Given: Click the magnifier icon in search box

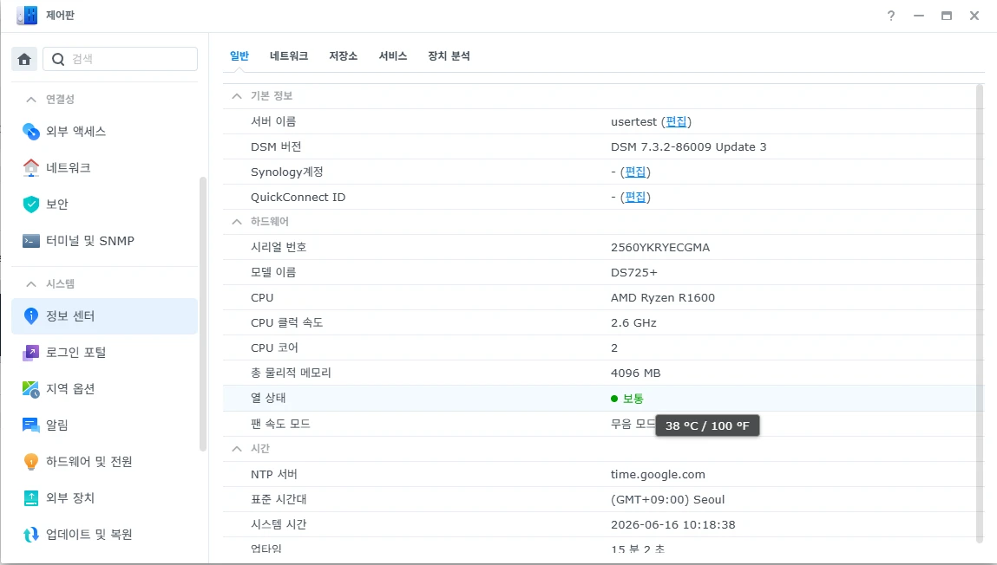Looking at the screenshot, I should pos(58,59).
